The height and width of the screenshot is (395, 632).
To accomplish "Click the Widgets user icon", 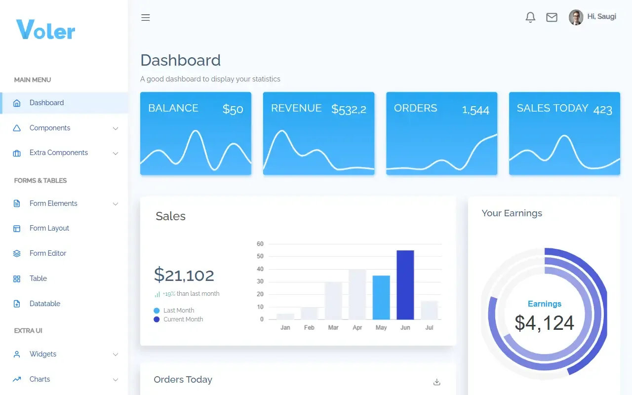I will pos(17,355).
